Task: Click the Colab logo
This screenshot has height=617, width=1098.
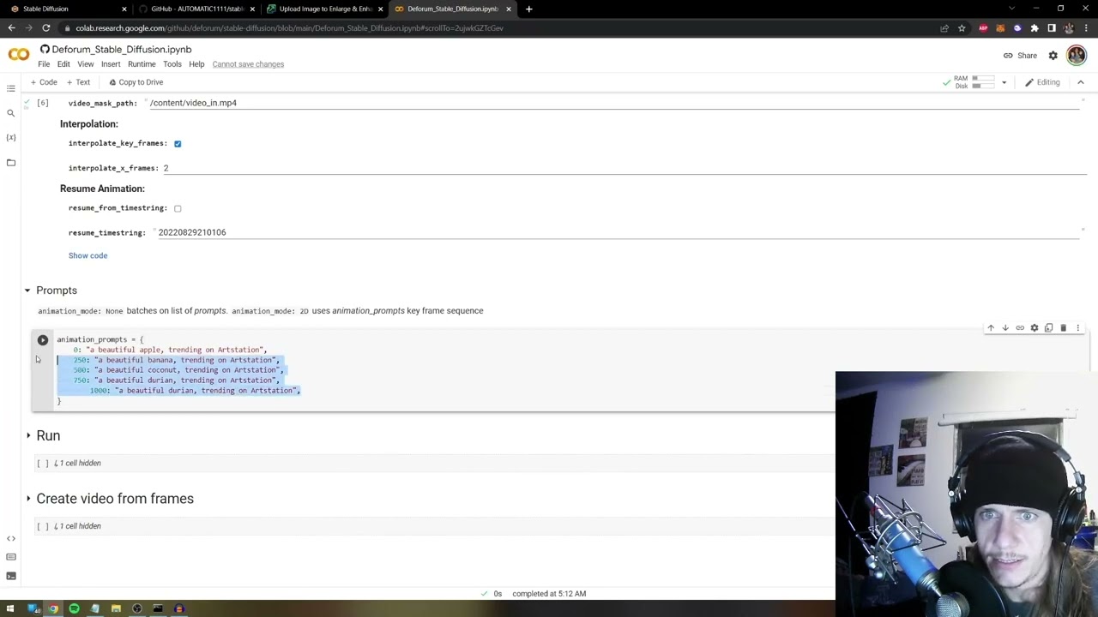Action: pyautogui.click(x=18, y=55)
